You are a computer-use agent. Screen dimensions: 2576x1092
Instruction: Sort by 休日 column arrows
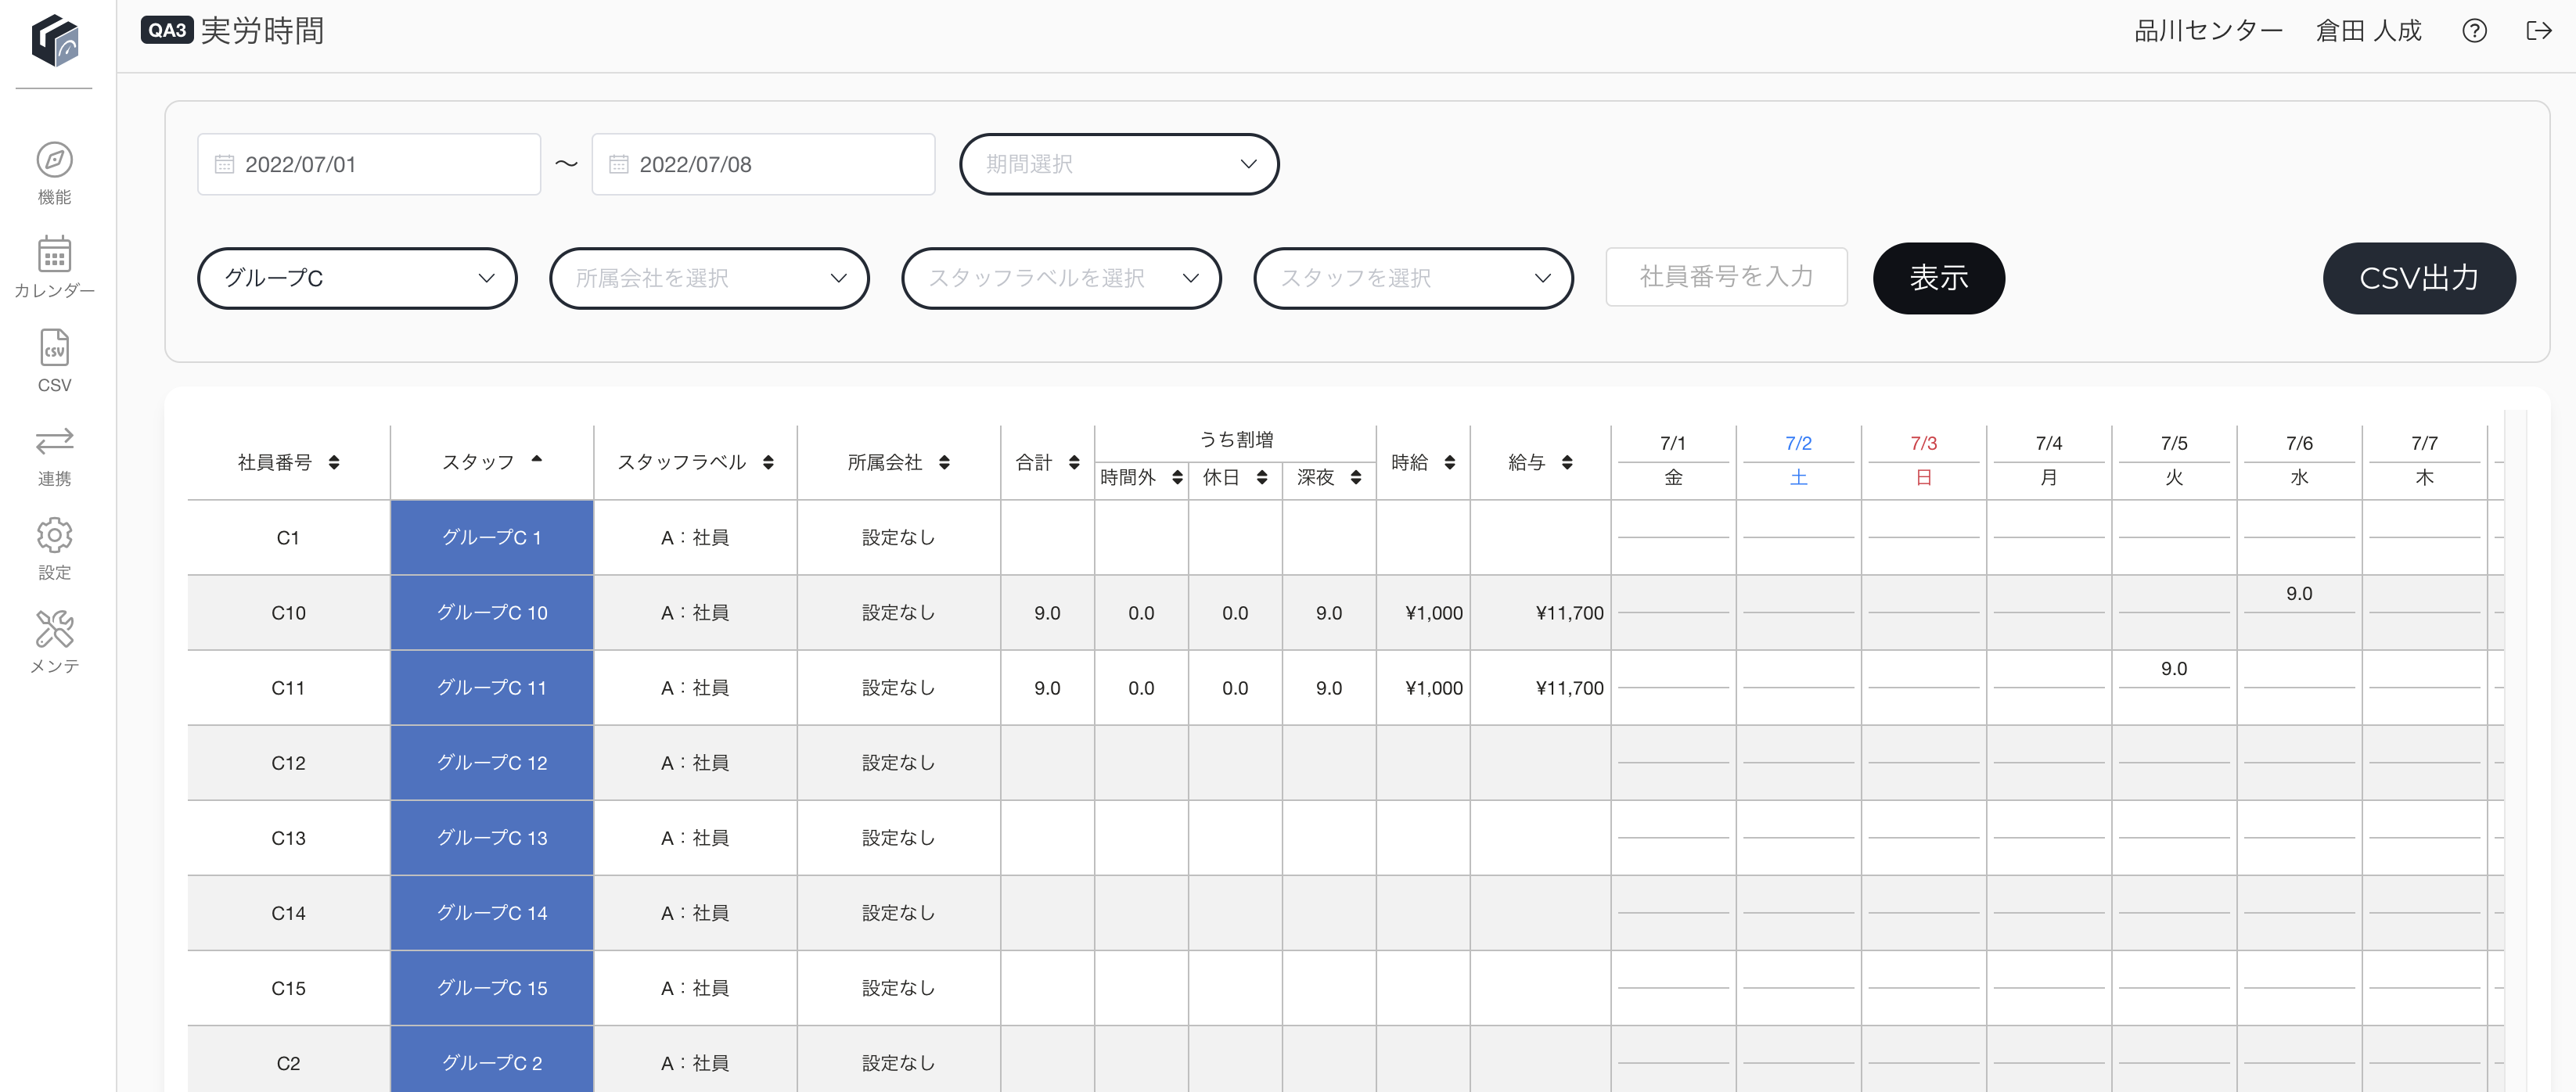coord(1262,477)
